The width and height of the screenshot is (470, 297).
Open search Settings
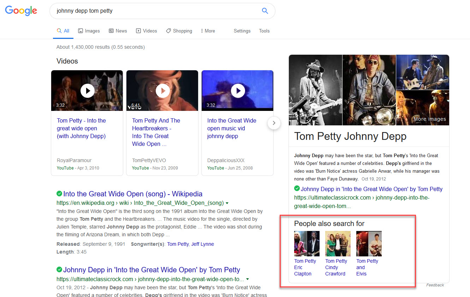[242, 31]
